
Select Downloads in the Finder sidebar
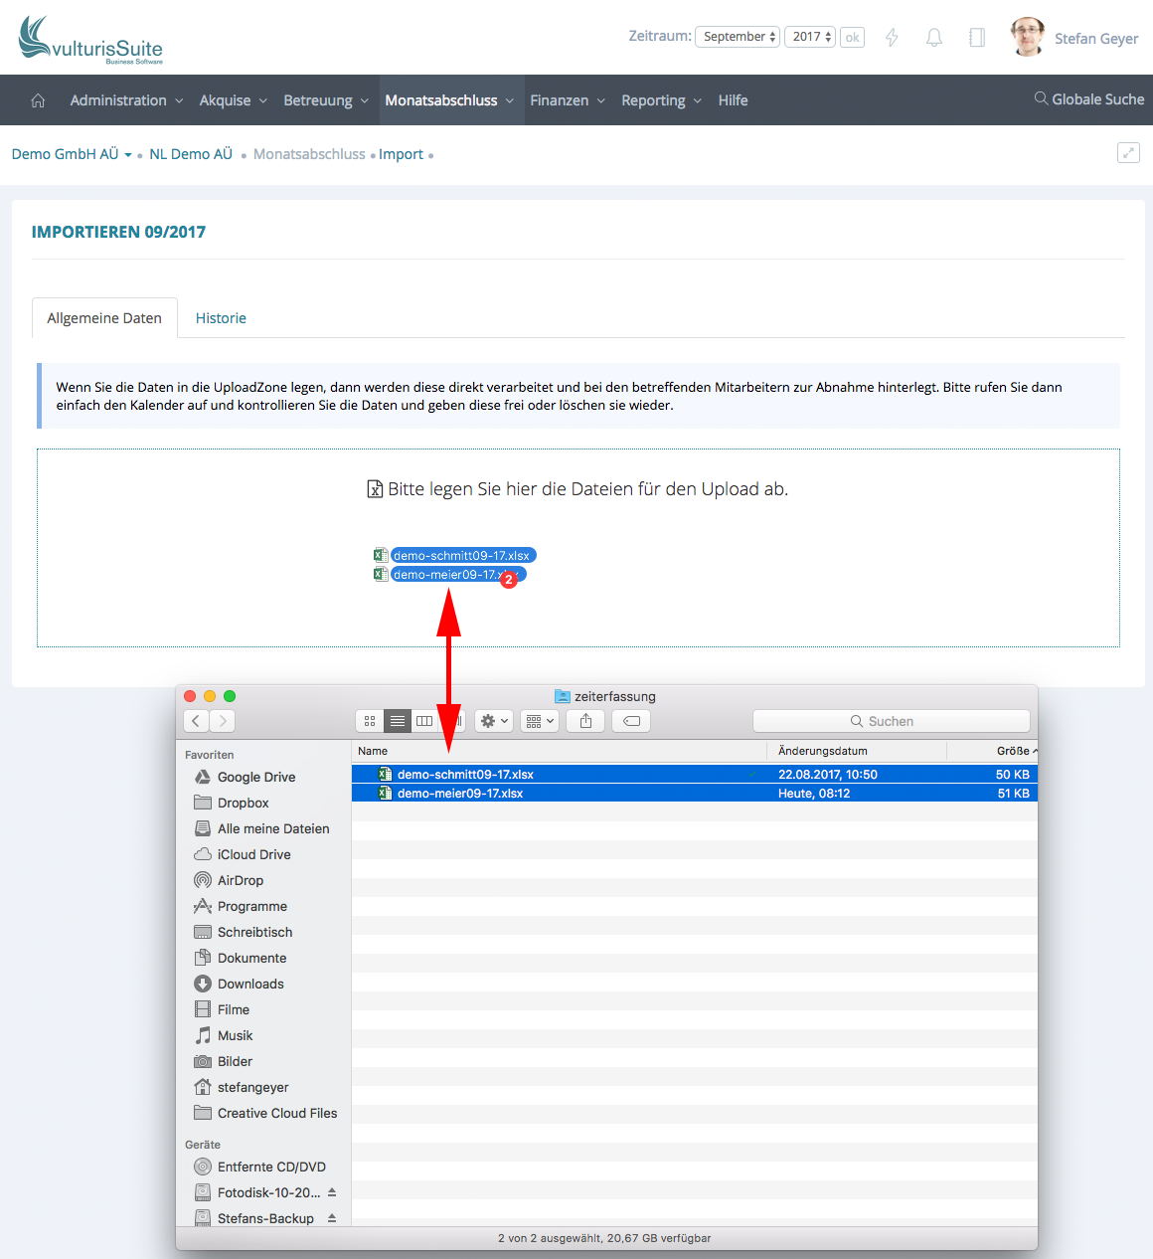(250, 984)
